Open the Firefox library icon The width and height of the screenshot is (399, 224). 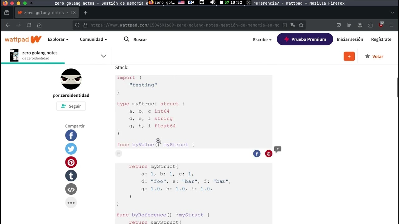[349, 25]
